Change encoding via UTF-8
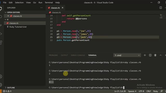The width and height of the screenshot is (166, 93). [141, 91]
